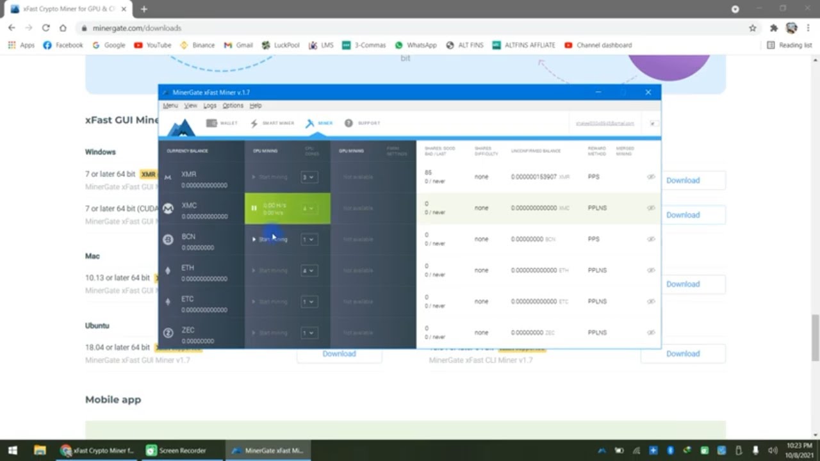This screenshot has height=461, width=820.
Task: Open the Support tab in MinerGate
Action: [x=362, y=123]
